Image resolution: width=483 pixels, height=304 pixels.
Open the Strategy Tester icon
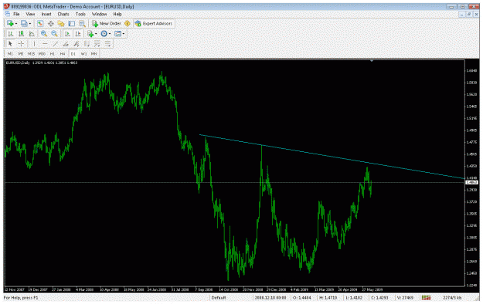pos(82,23)
